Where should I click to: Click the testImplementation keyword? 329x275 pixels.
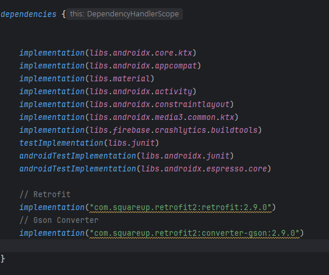click(x=61, y=143)
